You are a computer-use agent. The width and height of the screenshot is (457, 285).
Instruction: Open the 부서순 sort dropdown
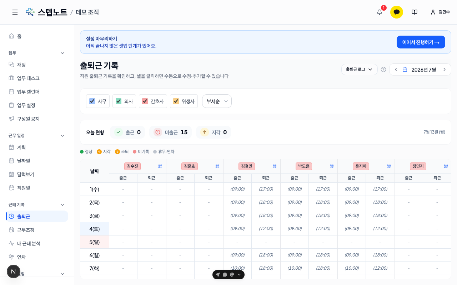click(217, 101)
